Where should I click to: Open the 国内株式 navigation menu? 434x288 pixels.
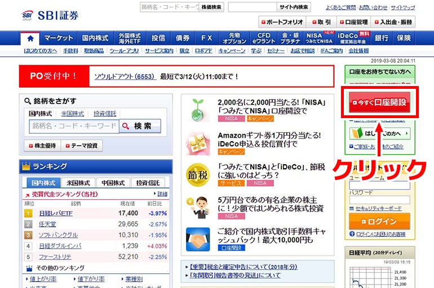point(95,38)
